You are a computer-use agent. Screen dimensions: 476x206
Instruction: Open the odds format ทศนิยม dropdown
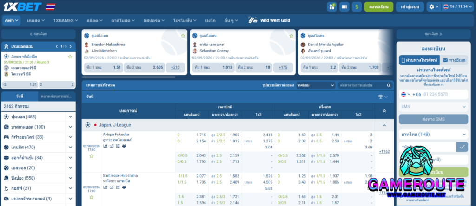click(316, 85)
